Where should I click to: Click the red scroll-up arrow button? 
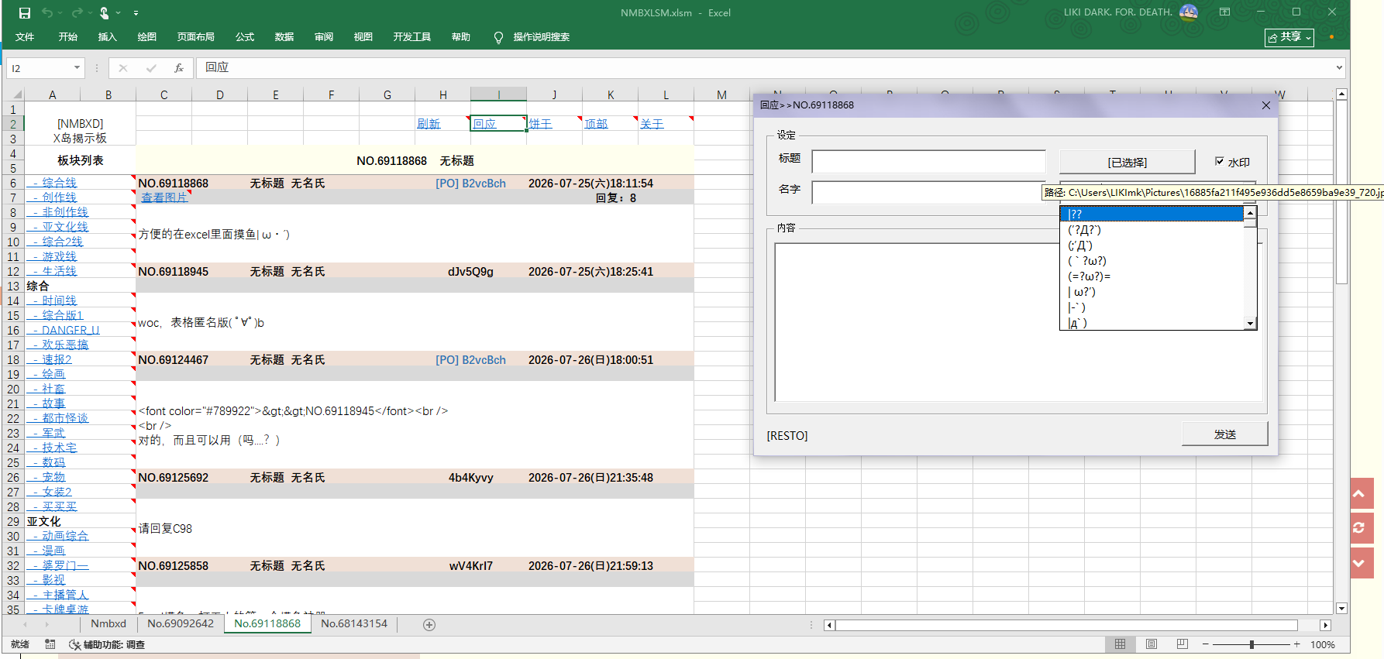1362,493
